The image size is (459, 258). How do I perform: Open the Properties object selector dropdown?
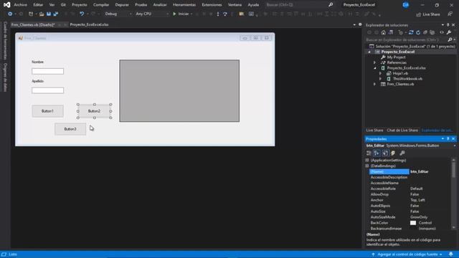tap(455, 145)
